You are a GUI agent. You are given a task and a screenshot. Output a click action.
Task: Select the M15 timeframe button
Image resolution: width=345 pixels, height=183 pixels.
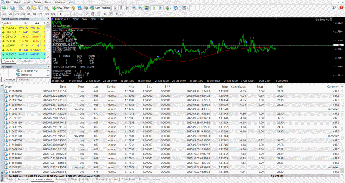(16, 14)
